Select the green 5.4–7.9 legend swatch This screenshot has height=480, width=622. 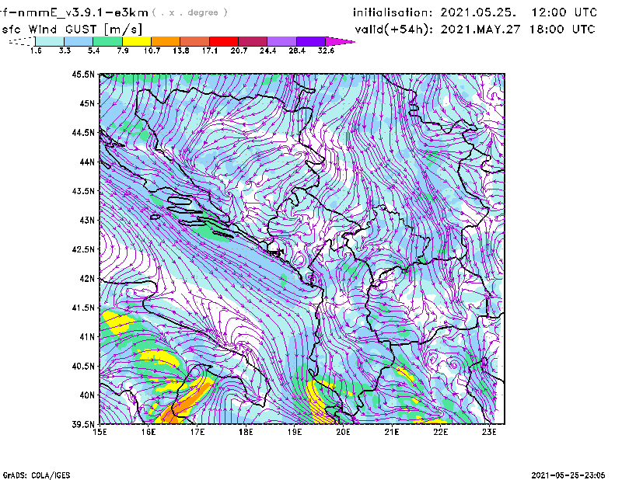[x=108, y=41]
